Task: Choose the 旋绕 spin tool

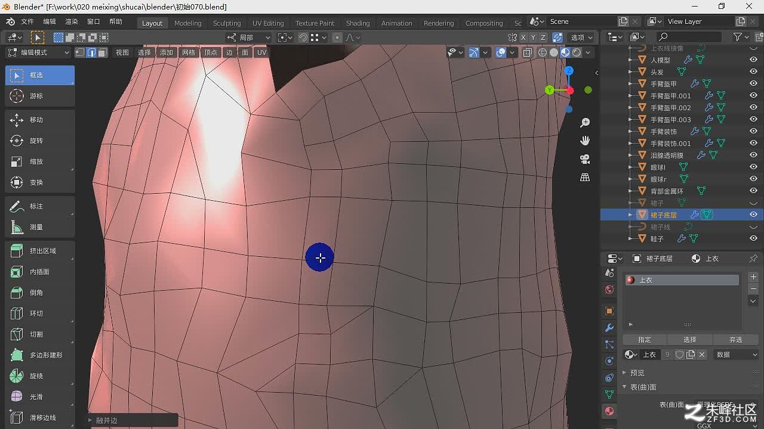Action: pyautogui.click(x=39, y=376)
